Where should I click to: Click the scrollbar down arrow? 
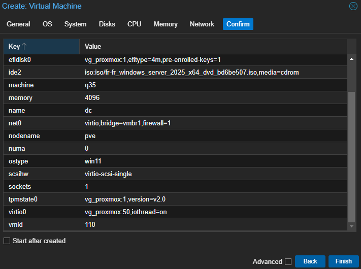tap(351, 226)
